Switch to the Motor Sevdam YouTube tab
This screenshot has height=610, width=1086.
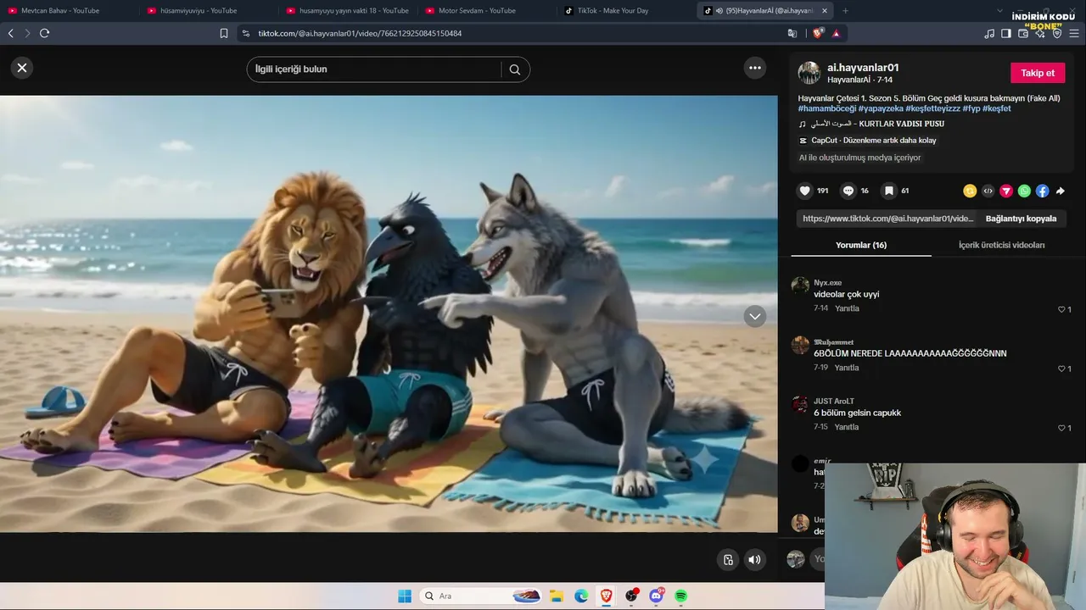(x=477, y=10)
